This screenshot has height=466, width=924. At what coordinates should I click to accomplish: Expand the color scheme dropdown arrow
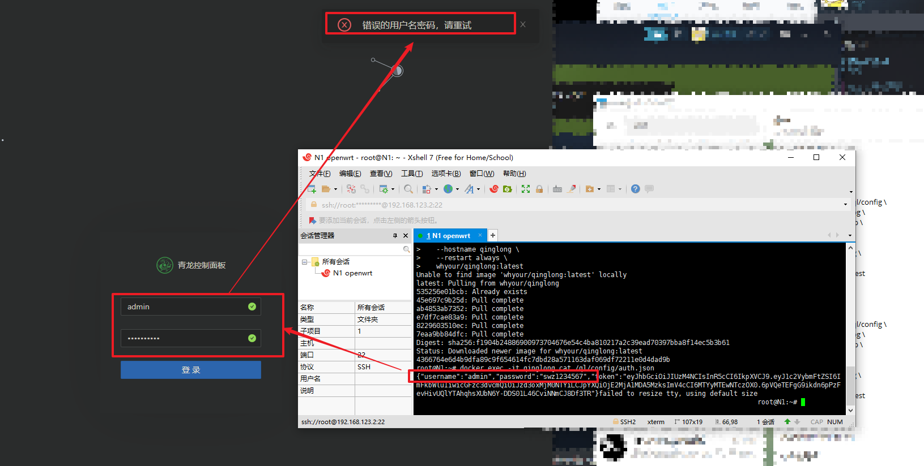[x=436, y=189]
